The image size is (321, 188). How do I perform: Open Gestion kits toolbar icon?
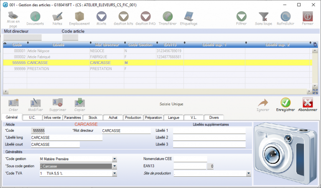[x=123, y=16]
